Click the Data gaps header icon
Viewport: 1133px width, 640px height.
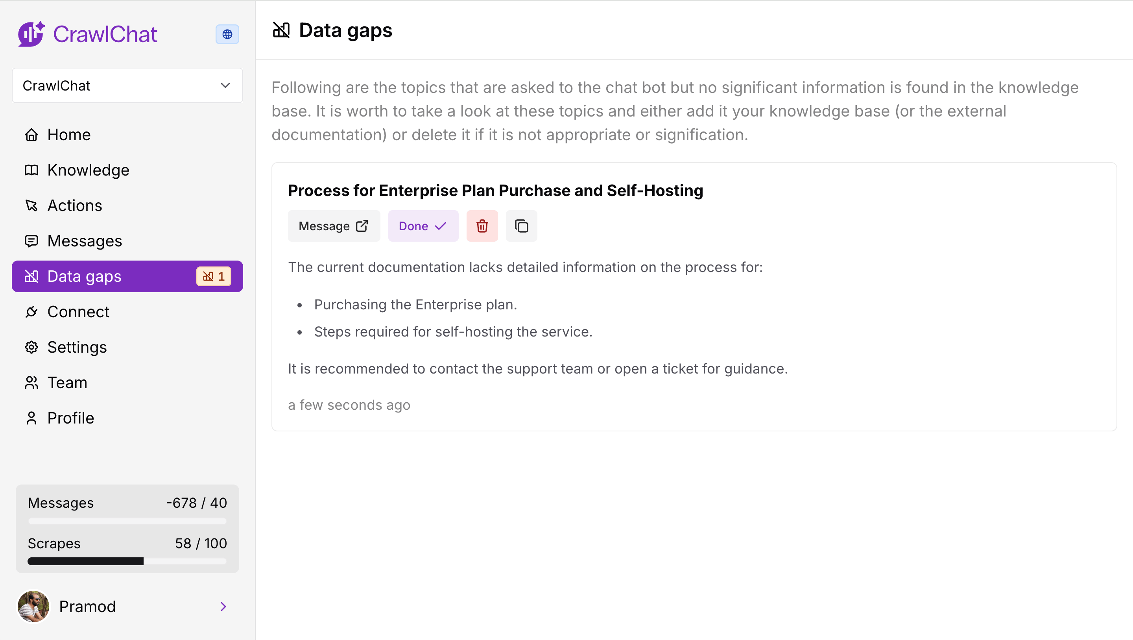pos(282,30)
